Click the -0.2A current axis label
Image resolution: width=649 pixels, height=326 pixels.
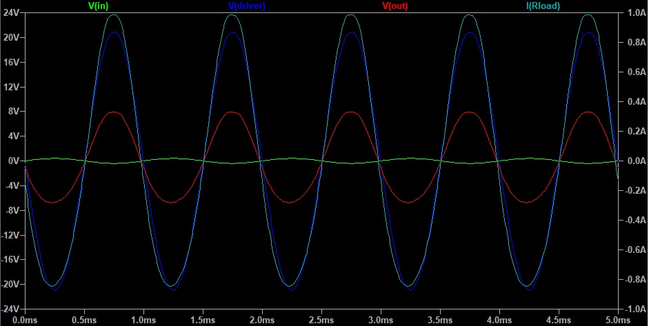(x=635, y=191)
